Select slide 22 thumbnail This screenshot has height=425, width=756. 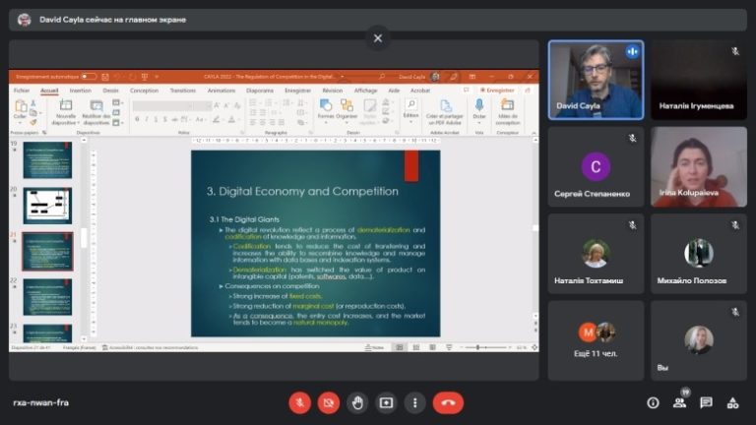[x=47, y=297]
